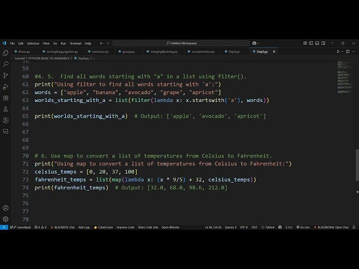Expand the Copilot dropdown arrow in the title bar
359x269 pixels.
tap(258, 43)
